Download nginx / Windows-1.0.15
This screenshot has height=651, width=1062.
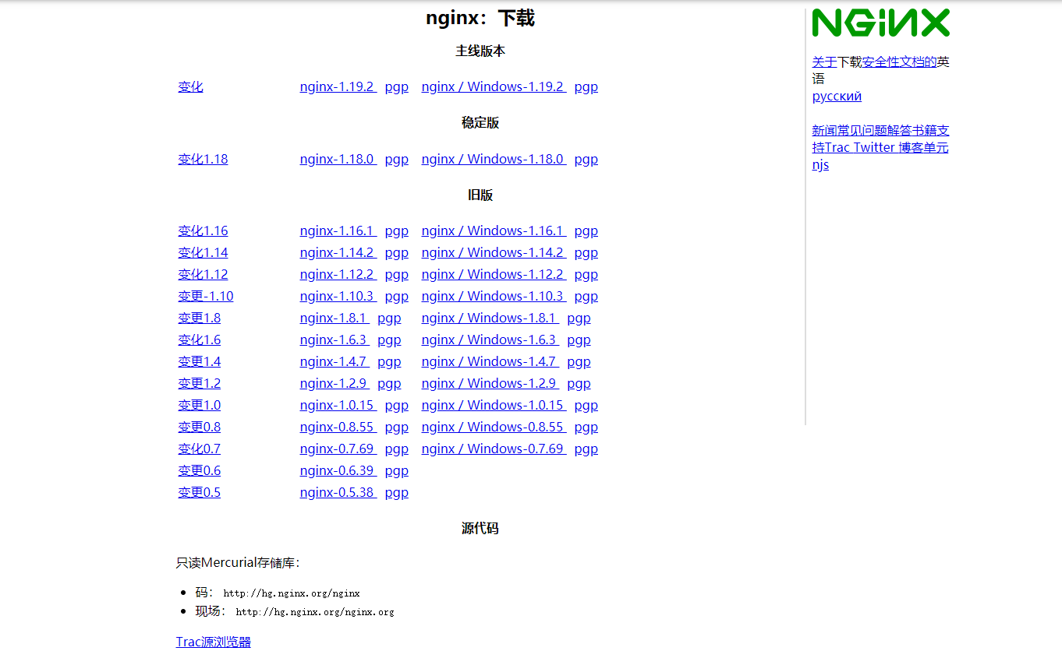click(x=494, y=405)
